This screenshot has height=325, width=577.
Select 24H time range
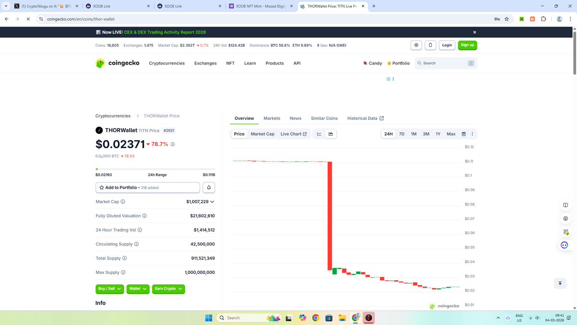[x=389, y=134]
